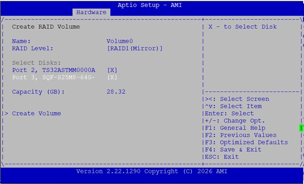Screen dimensions: 304x184
Task: Click the F4: Save & Exit hint
Action: click(x=233, y=150)
